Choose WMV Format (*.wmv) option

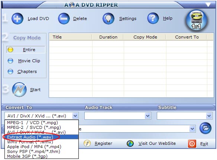coord(42,142)
